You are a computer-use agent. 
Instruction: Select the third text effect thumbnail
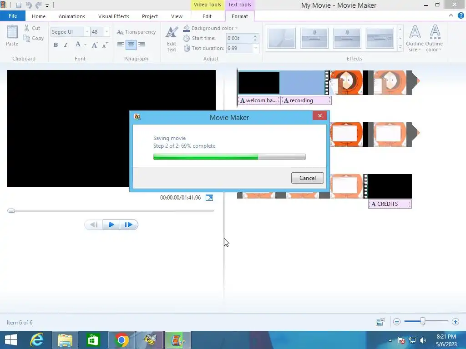(347, 38)
